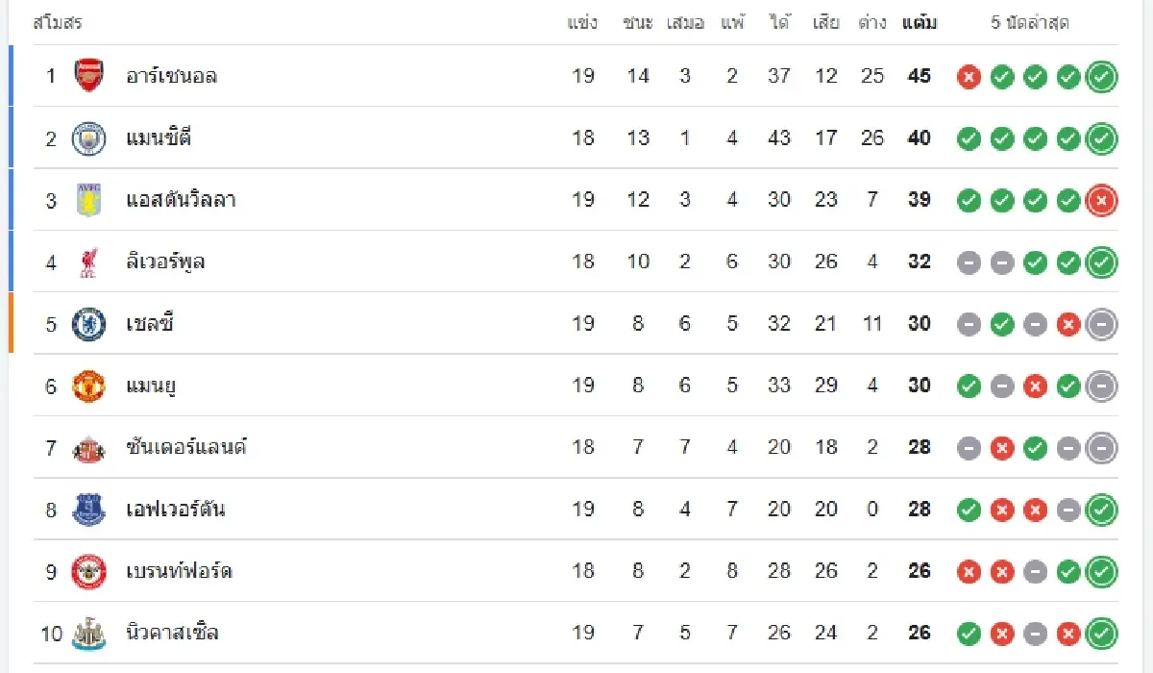1153x673 pixels.
Task: Click the 5 นัดล่าสุด column header
Action: 1030,22
